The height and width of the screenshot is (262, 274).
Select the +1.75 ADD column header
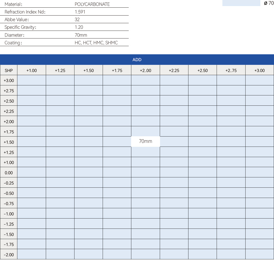click(x=117, y=70)
